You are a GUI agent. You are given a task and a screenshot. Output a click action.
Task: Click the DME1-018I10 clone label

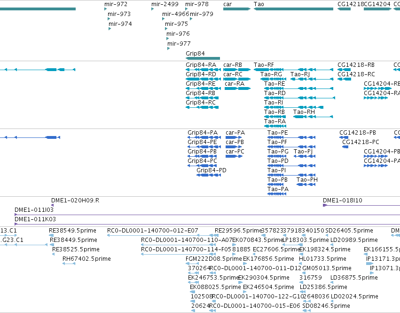[342, 201]
